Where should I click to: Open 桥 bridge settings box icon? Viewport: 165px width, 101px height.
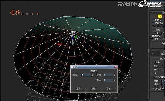pos(163,73)
